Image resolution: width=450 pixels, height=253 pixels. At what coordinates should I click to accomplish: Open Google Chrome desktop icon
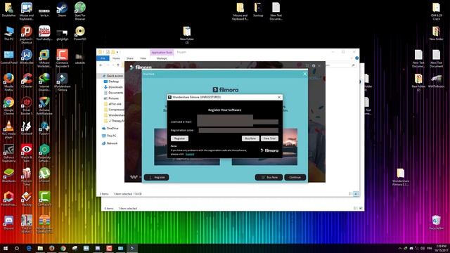(9, 106)
